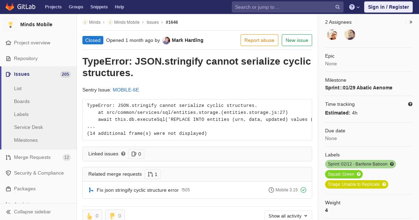The width and height of the screenshot is (419, 220).
Task: Open Project overview in the sidebar
Action: 32,43
